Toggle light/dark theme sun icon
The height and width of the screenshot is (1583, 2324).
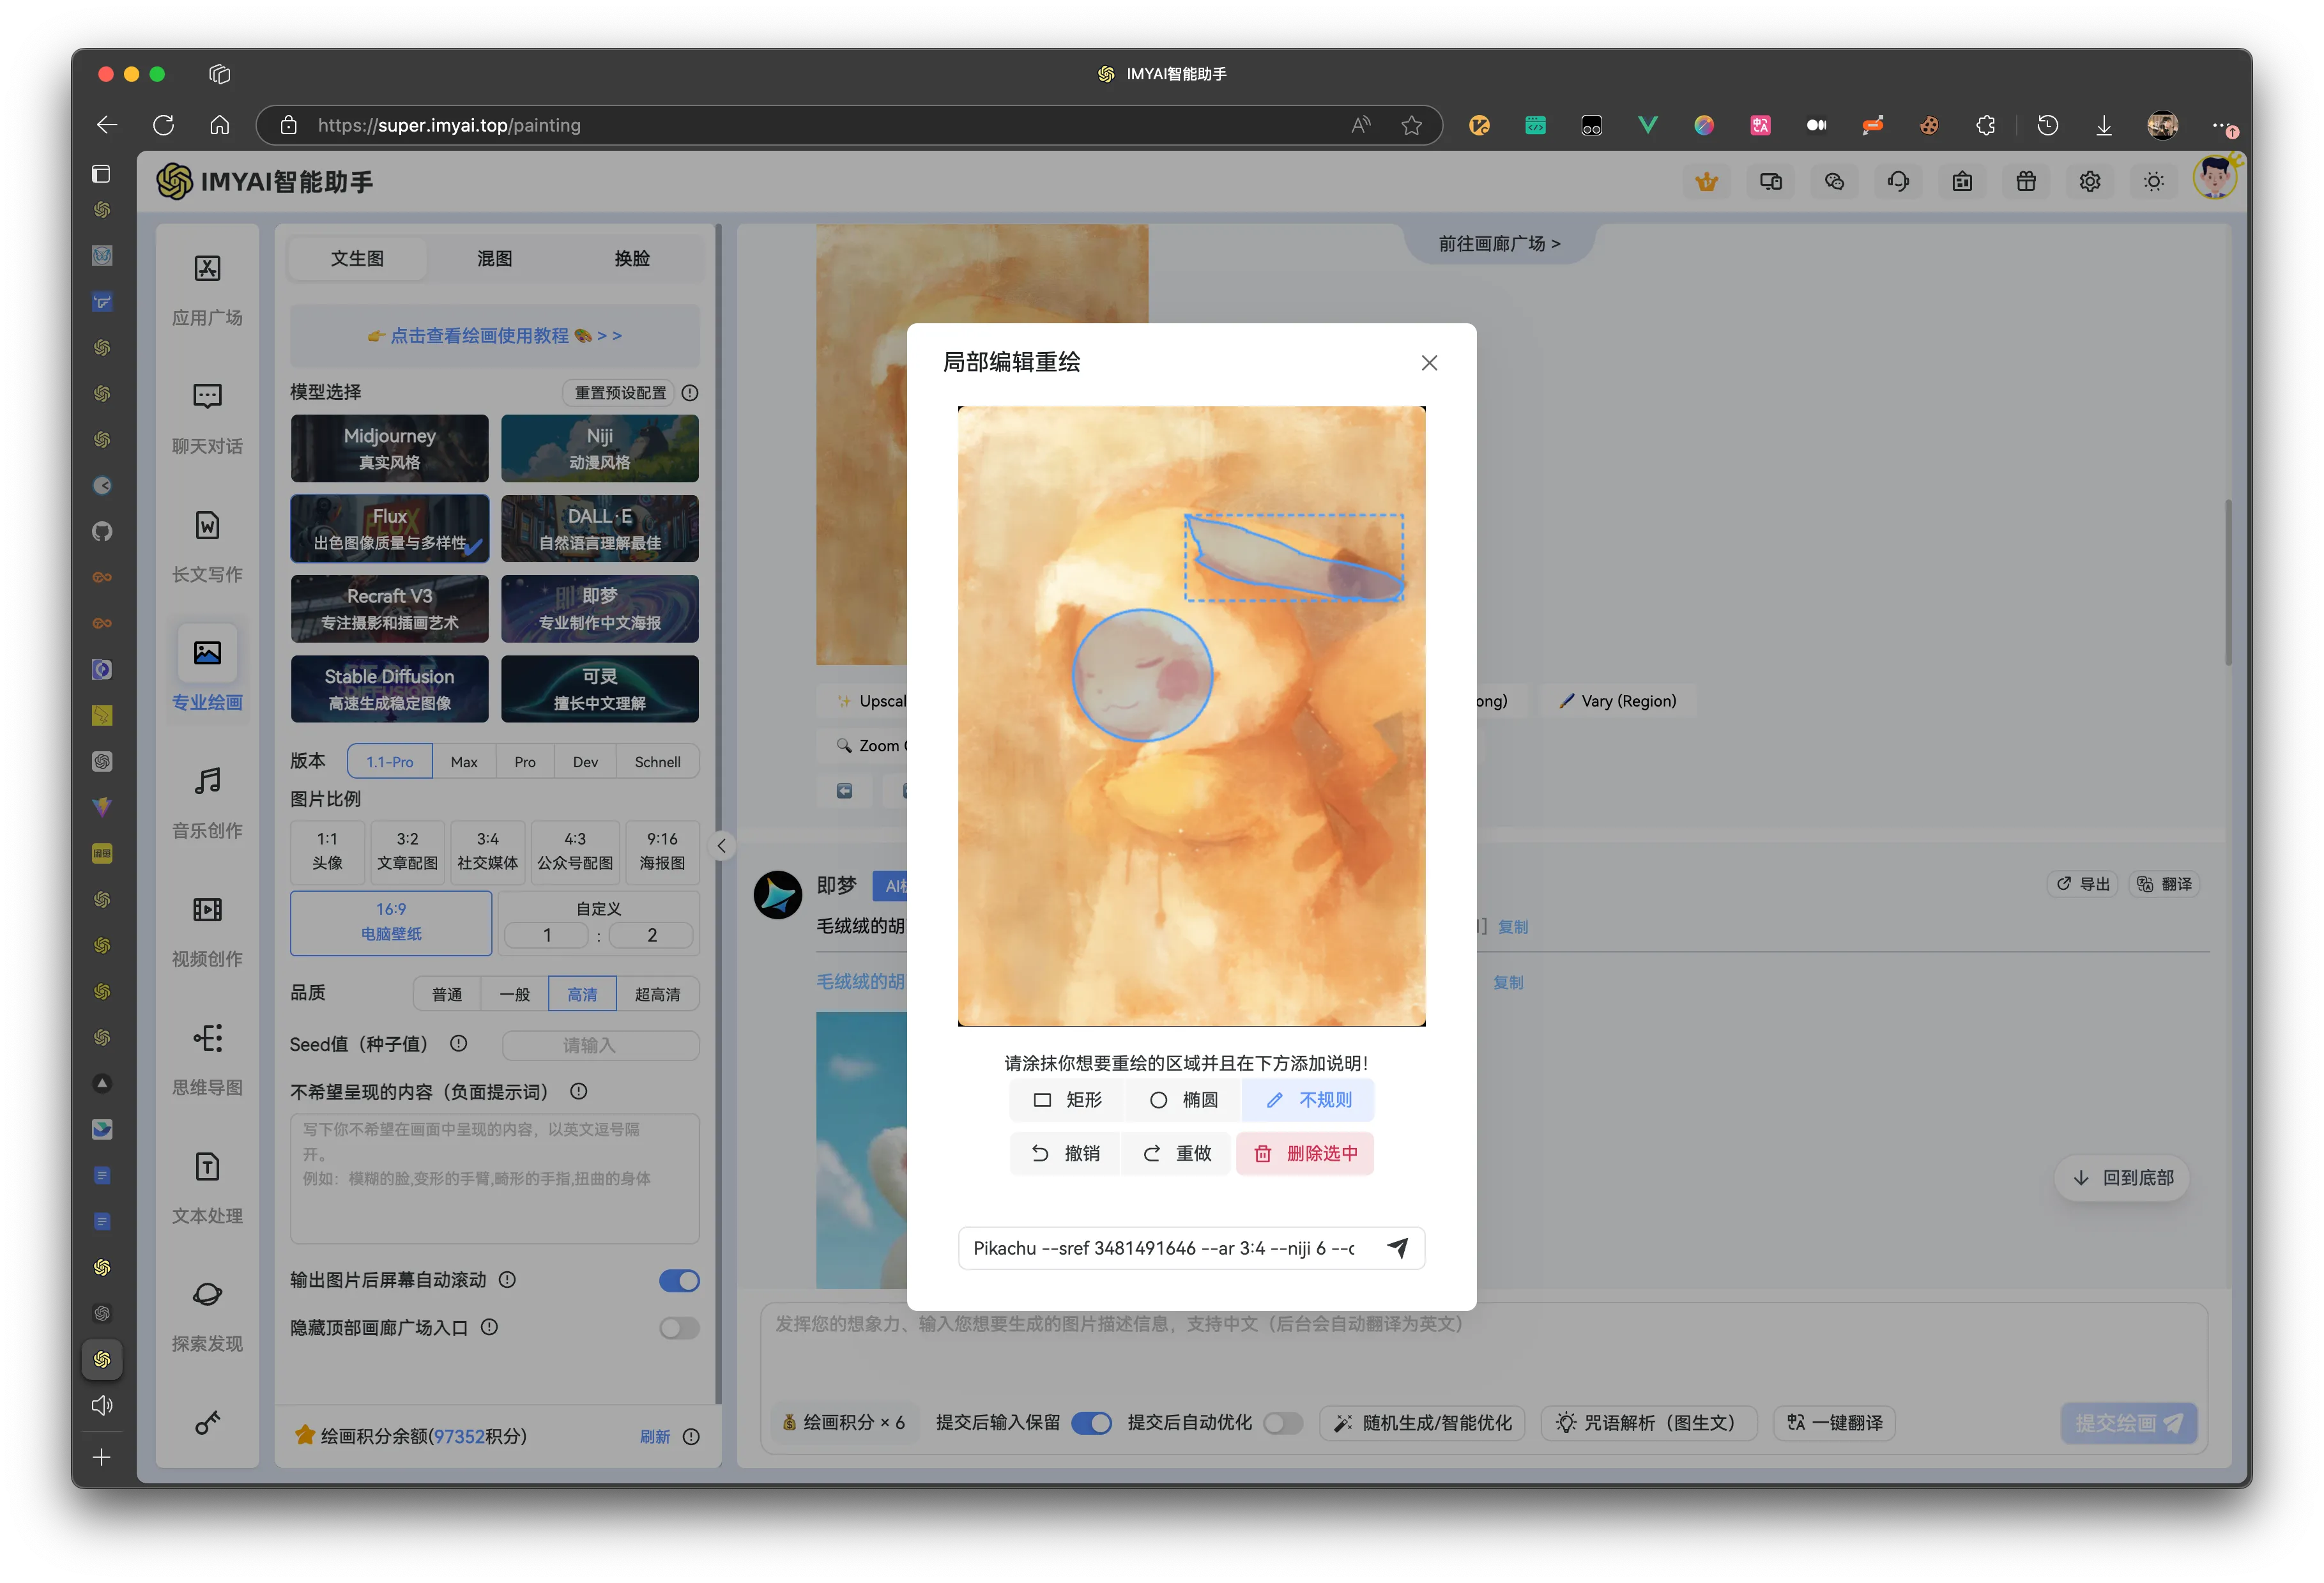2154,182
